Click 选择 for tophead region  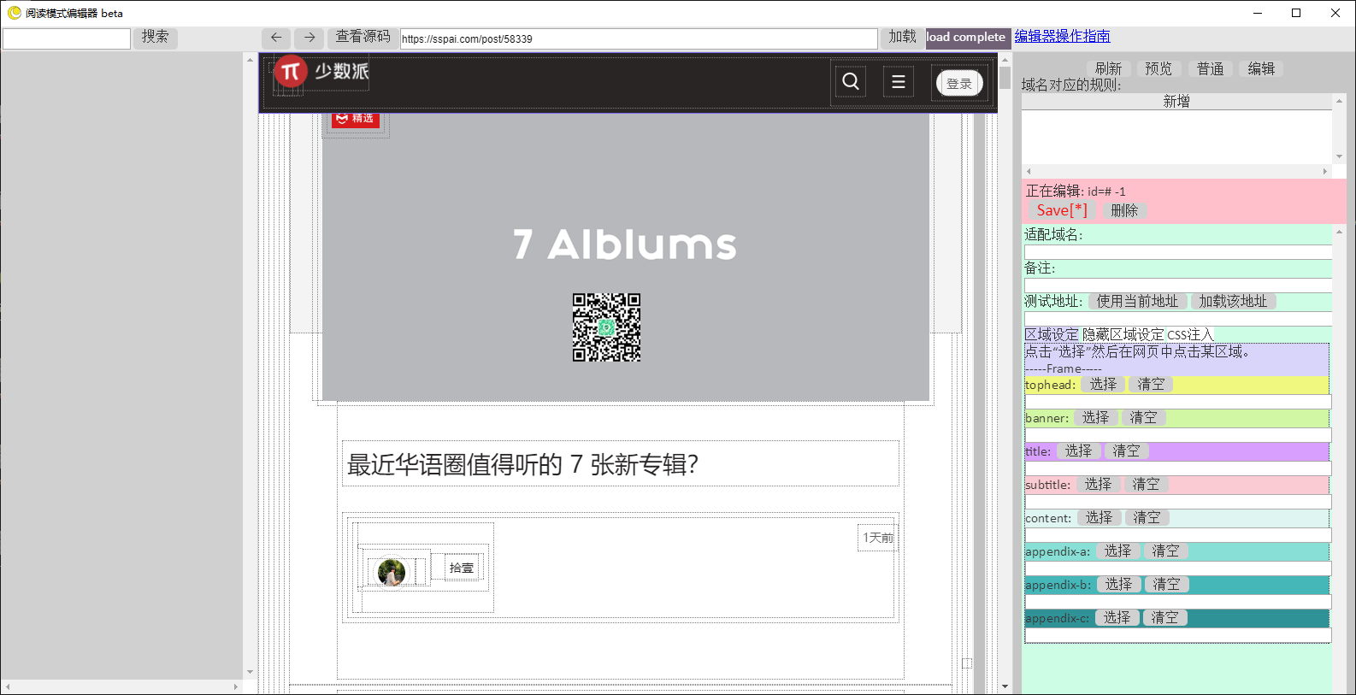[1103, 385]
